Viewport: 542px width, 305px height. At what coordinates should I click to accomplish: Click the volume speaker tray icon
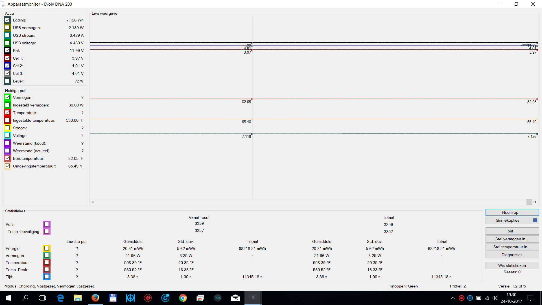(495, 298)
